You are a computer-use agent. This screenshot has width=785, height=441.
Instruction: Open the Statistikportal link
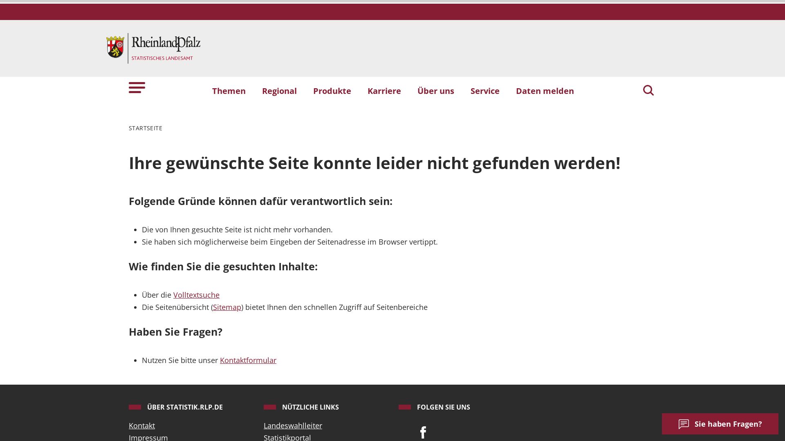287,437
